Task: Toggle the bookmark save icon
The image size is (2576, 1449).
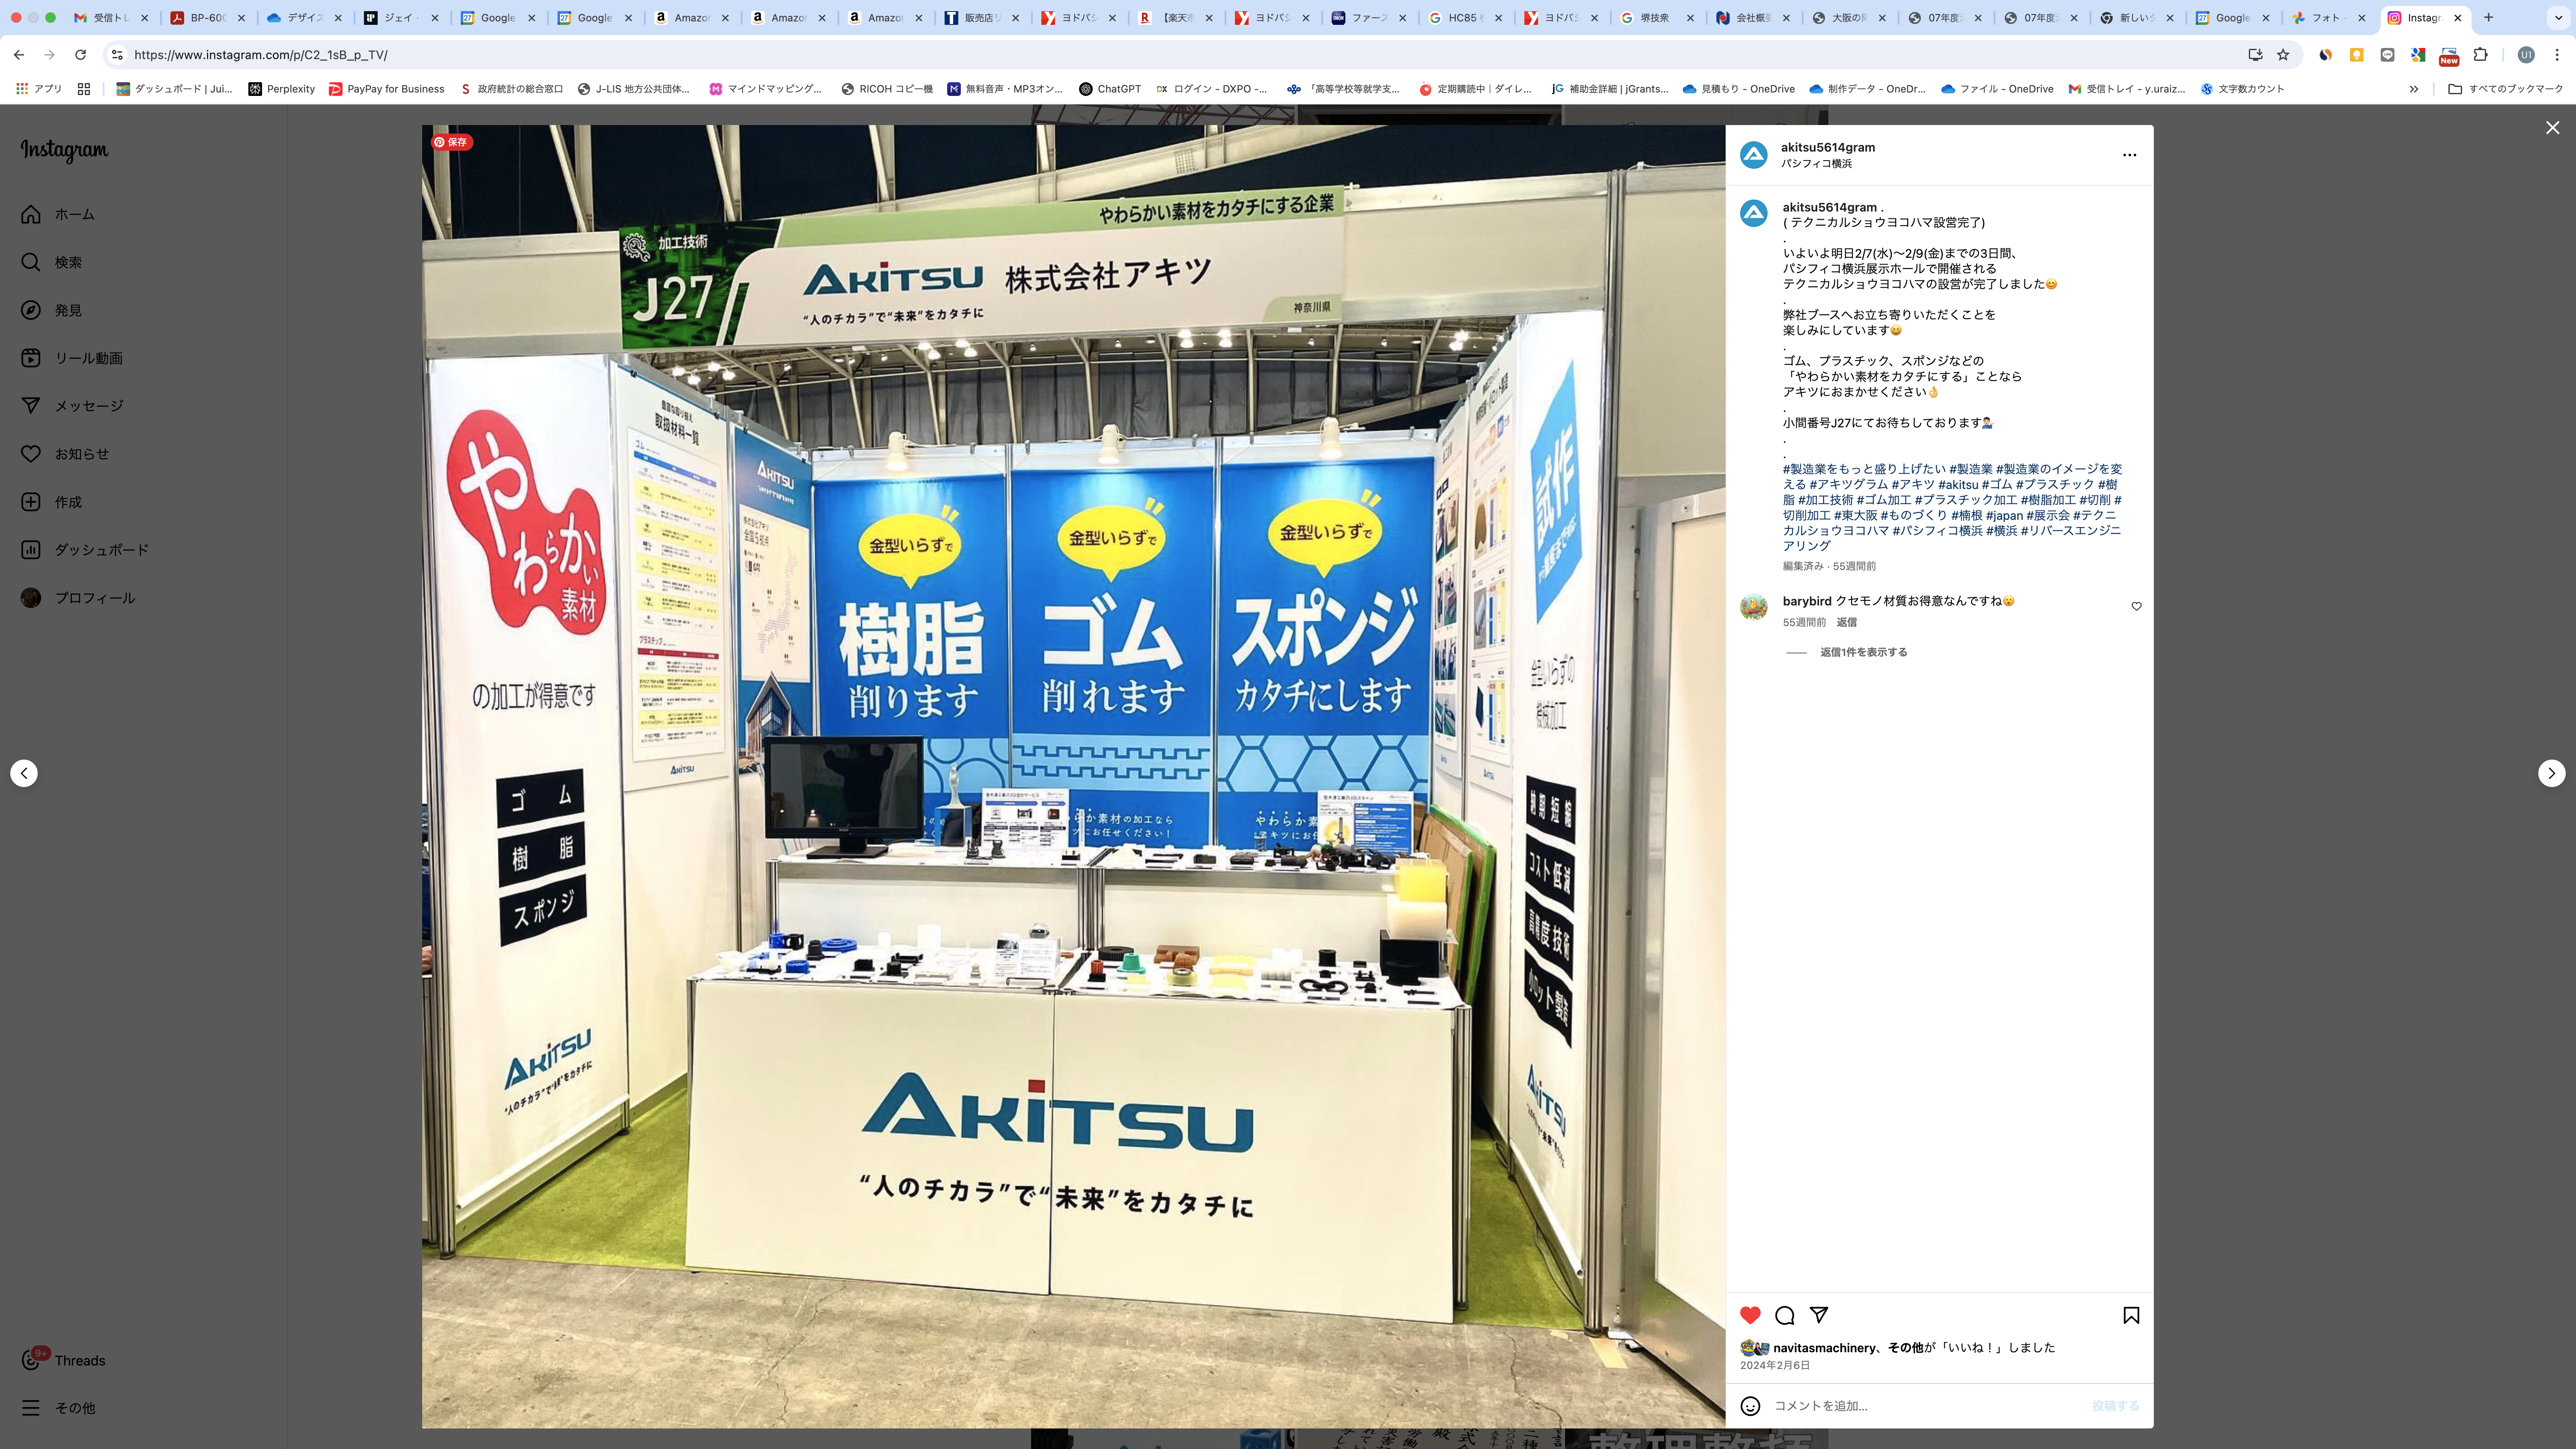Action: pos(2131,1315)
